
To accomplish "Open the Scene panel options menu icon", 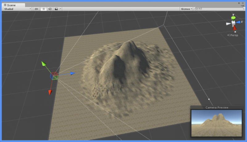I will click(x=243, y=6).
